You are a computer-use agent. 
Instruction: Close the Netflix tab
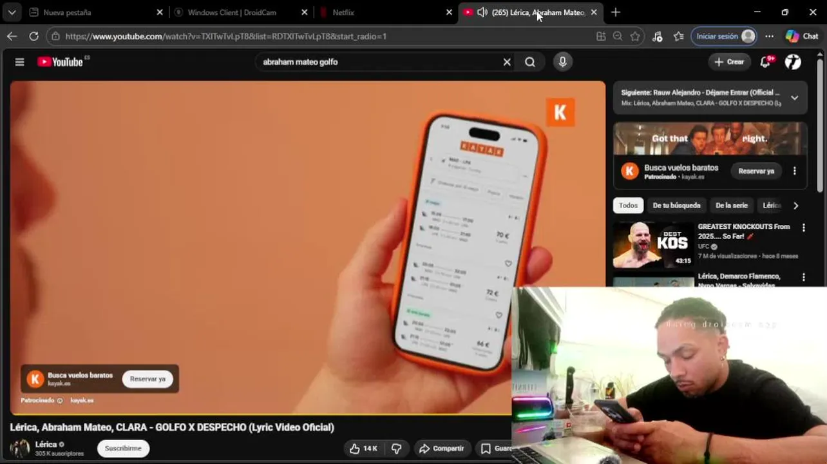450,12
